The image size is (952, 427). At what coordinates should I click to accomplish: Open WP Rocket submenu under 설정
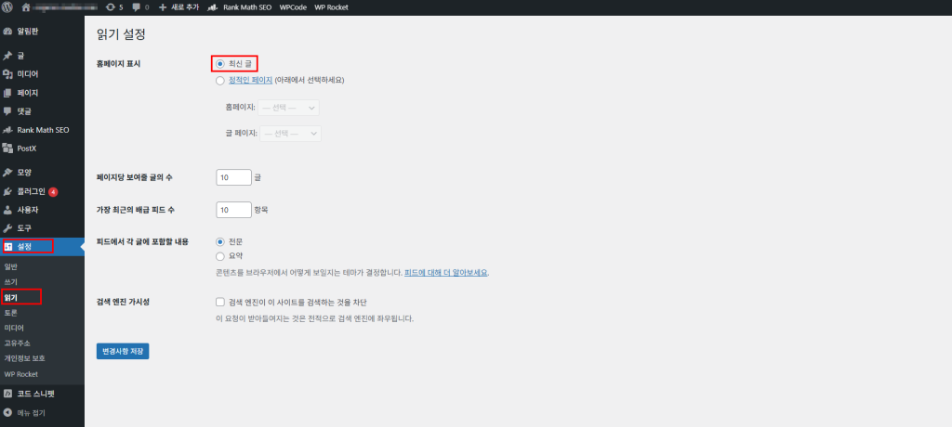[x=20, y=373]
